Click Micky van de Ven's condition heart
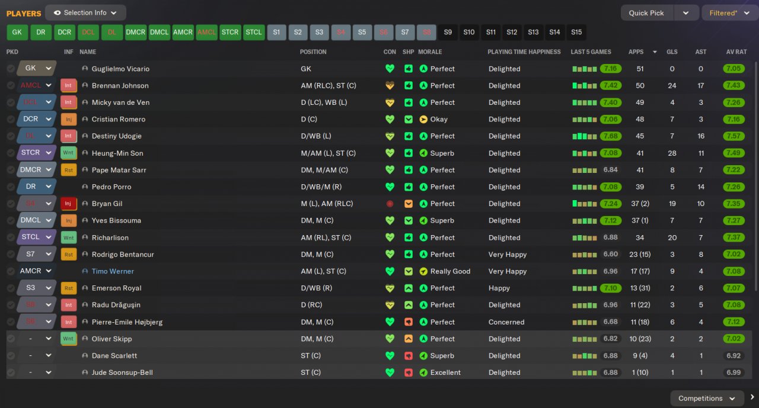The height and width of the screenshot is (408, 759). [x=390, y=102]
